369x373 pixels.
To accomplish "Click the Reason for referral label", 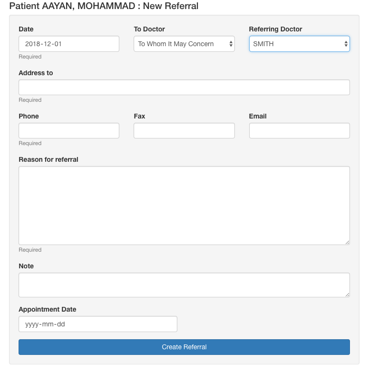I will (x=49, y=159).
